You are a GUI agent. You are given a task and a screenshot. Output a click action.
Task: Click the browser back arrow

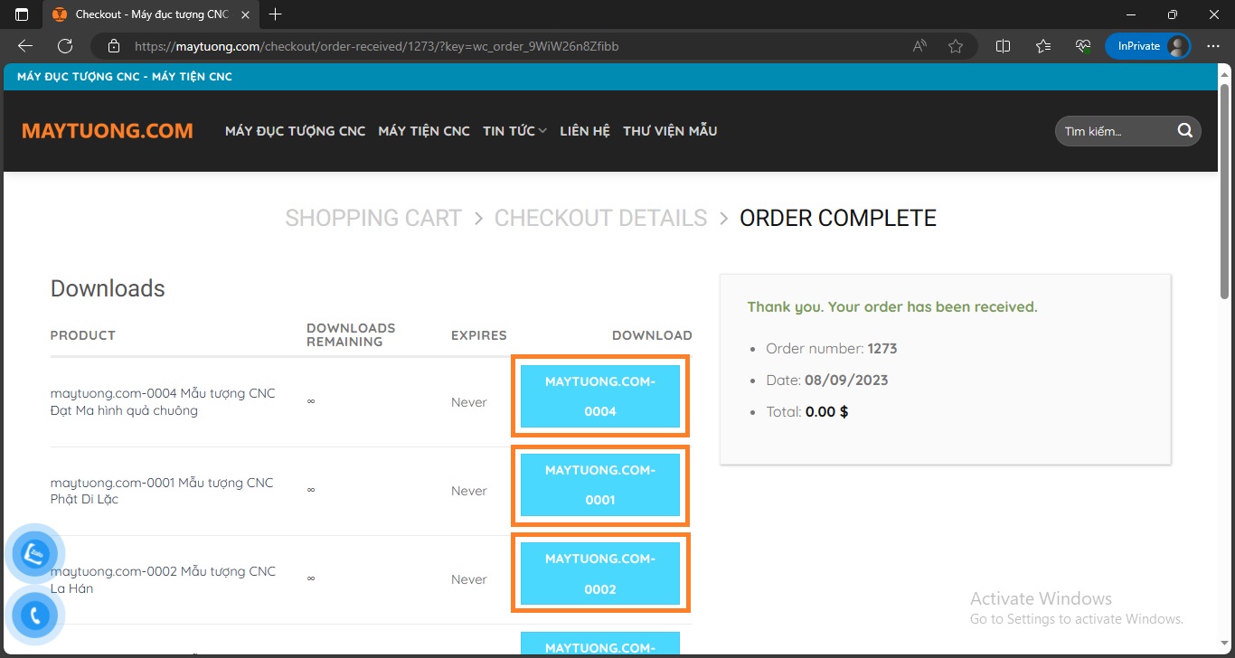click(x=25, y=46)
